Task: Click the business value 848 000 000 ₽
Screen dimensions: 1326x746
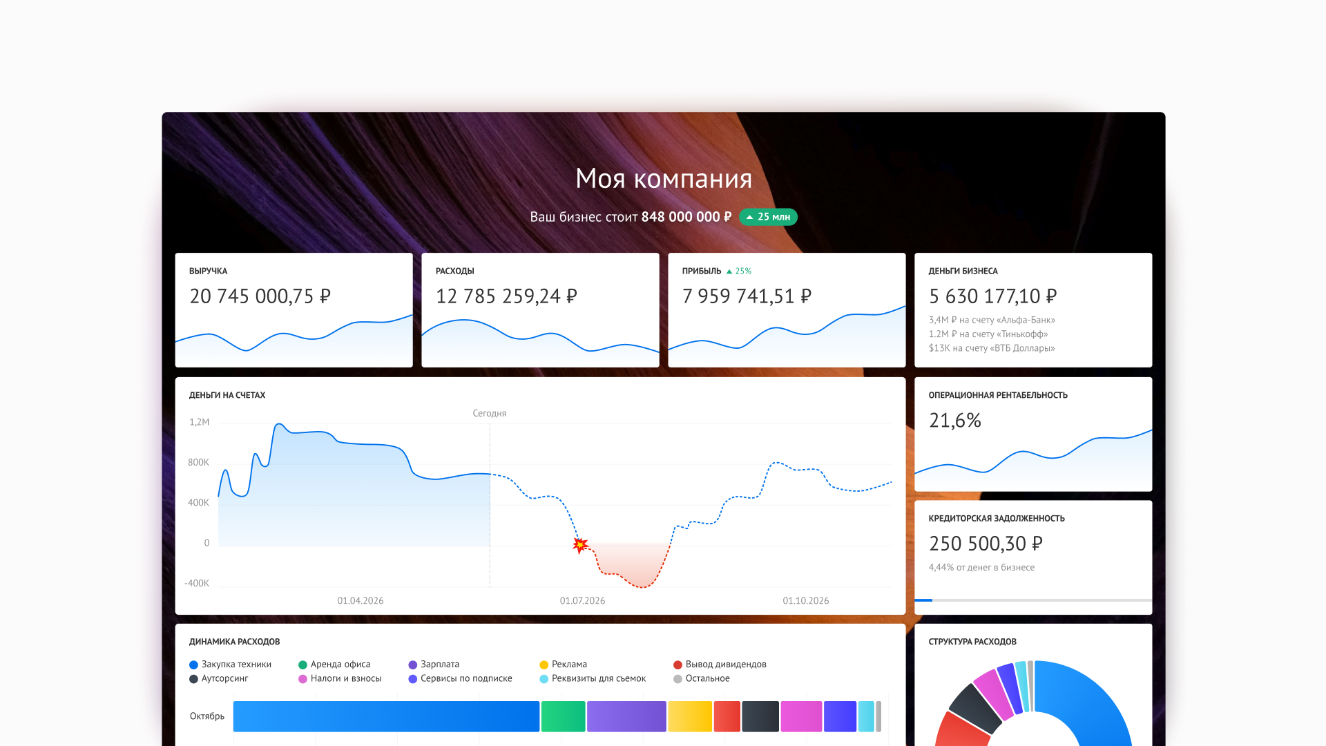Action: tap(686, 217)
